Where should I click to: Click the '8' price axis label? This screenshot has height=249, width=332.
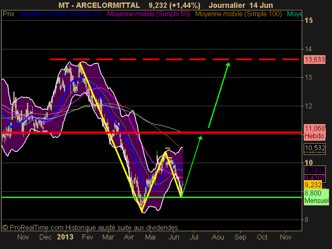306,220
